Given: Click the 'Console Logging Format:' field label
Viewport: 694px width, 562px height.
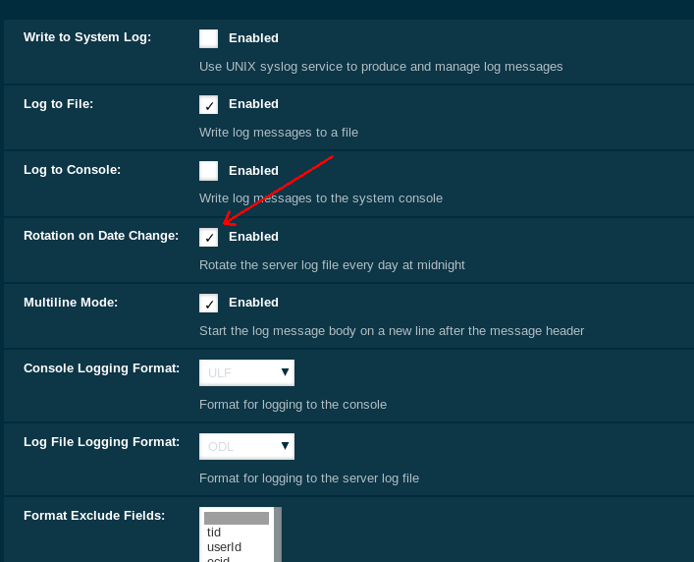Looking at the screenshot, I should 101,368.
